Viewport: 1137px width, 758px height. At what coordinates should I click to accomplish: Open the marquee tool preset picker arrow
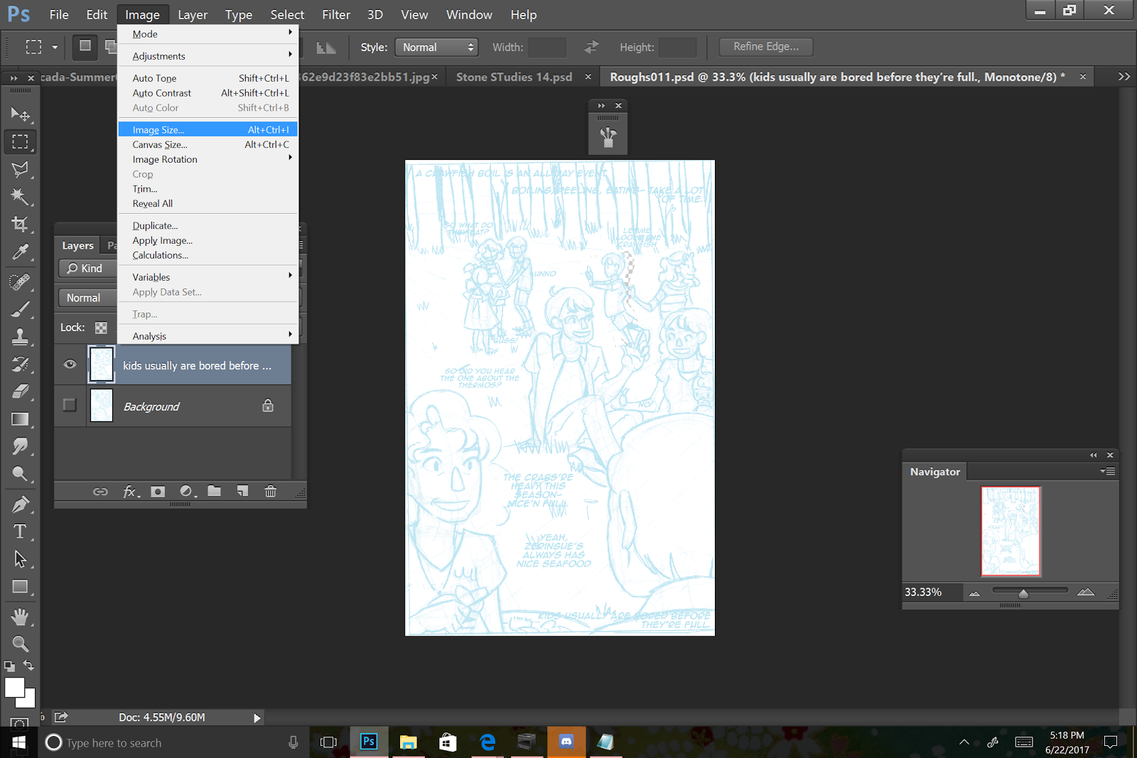55,48
